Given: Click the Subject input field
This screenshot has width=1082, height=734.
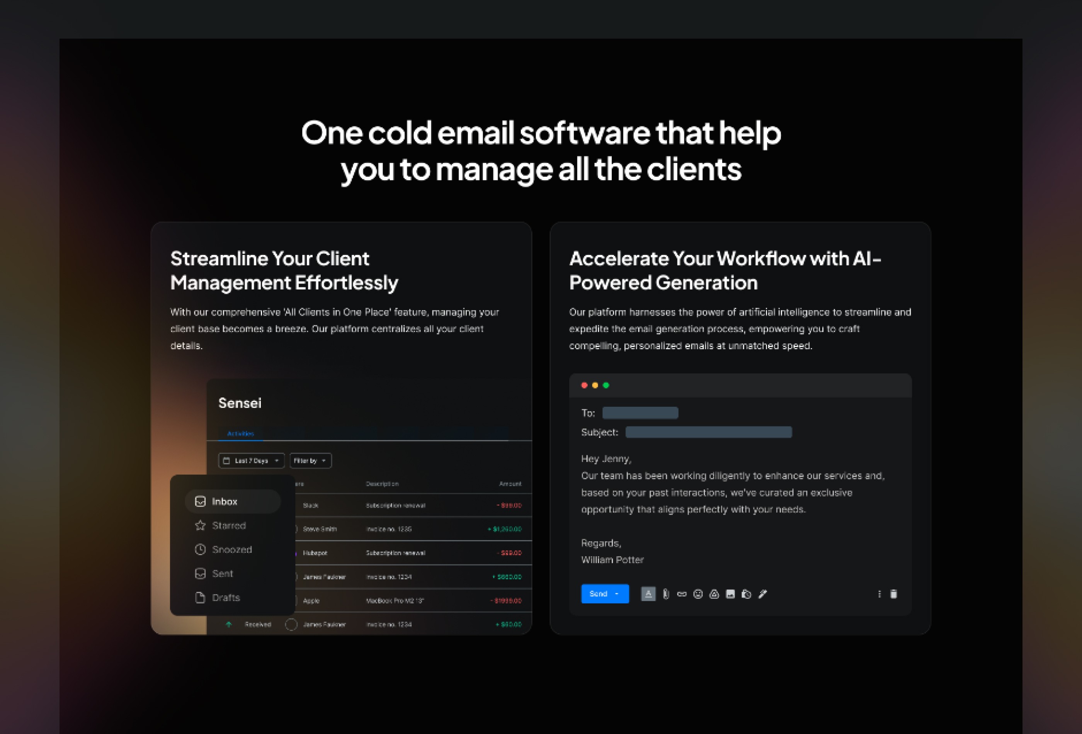Looking at the screenshot, I should coord(709,432).
